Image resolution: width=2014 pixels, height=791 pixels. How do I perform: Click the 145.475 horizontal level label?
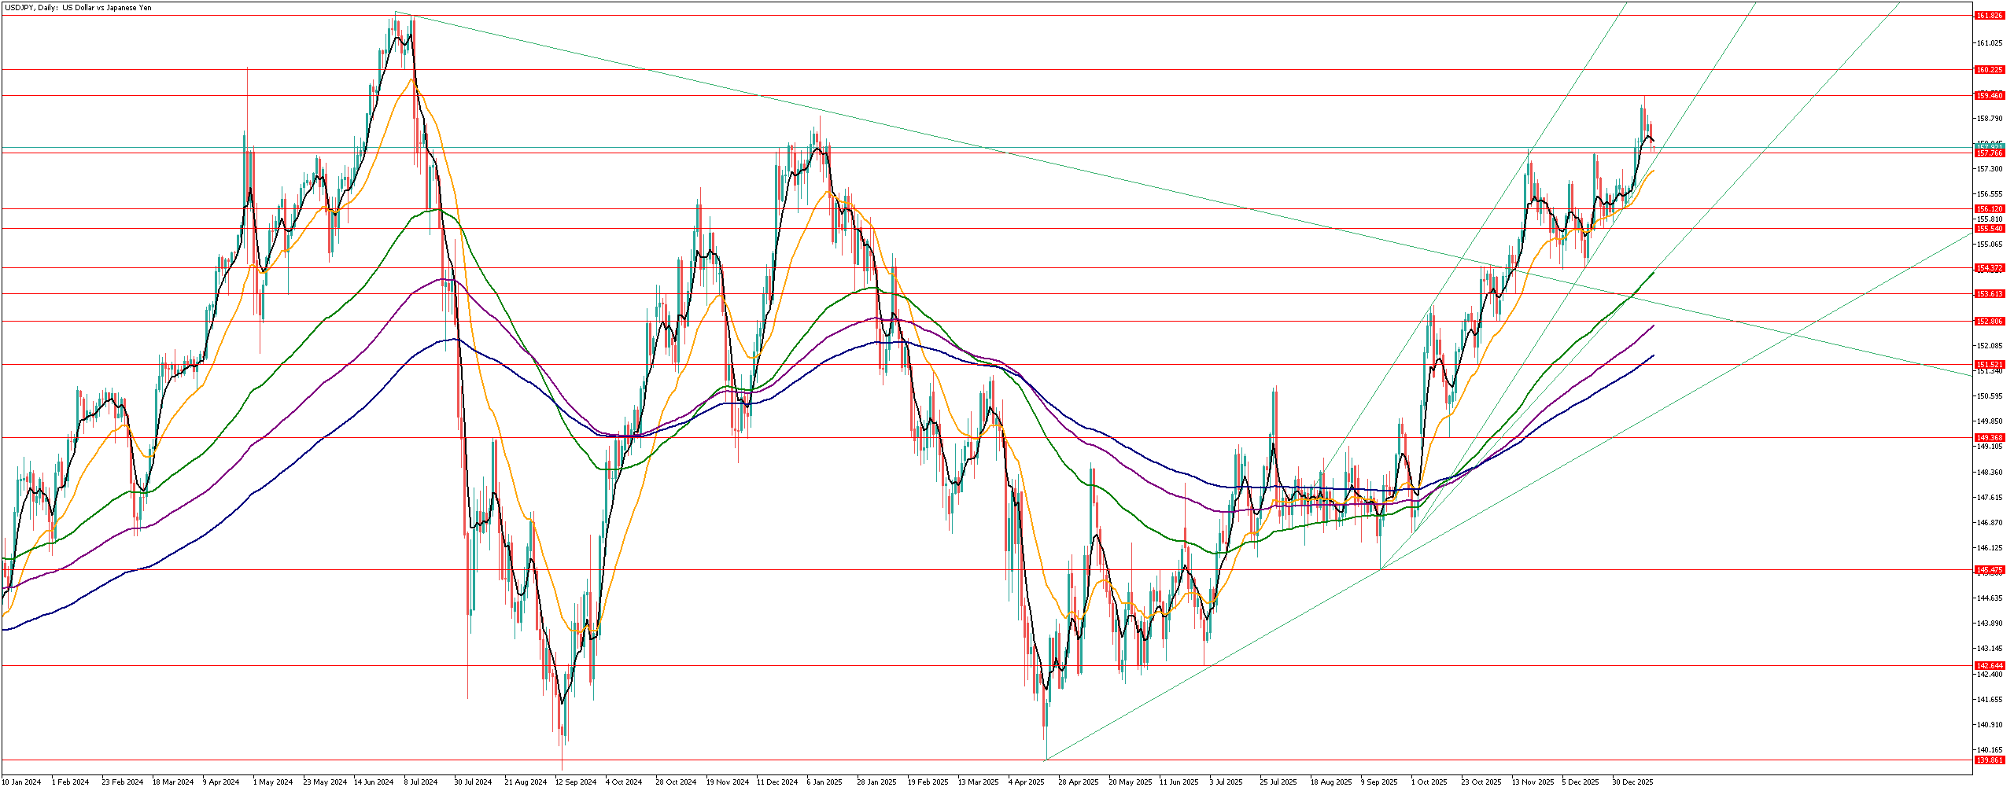point(1990,570)
